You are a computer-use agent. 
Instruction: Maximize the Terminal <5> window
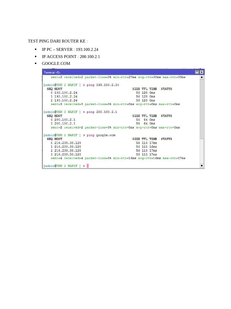click(197, 72)
